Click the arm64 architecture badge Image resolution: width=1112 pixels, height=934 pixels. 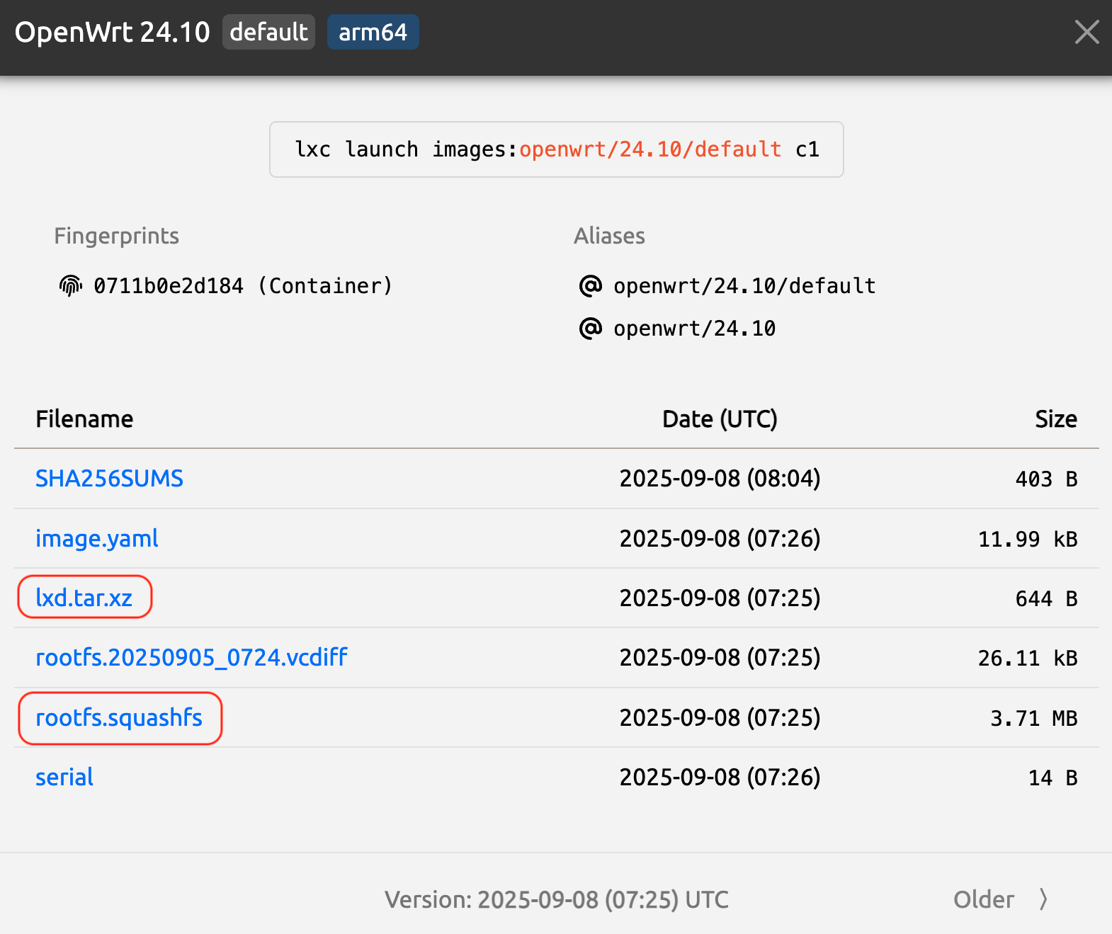pos(373,33)
